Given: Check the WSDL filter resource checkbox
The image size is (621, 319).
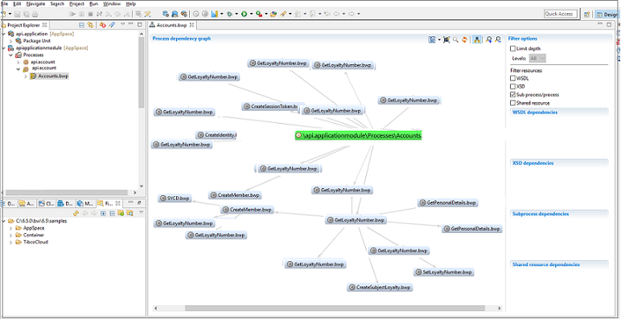Looking at the screenshot, I should [513, 79].
